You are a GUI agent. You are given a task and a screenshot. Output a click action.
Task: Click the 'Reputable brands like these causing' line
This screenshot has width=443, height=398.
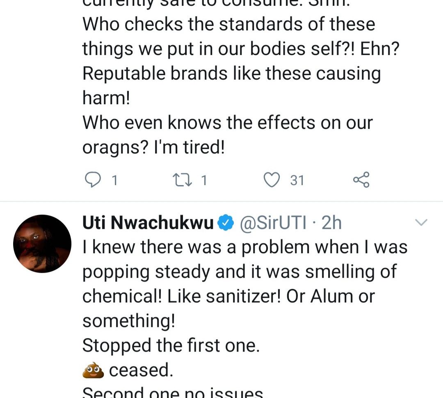point(231,74)
